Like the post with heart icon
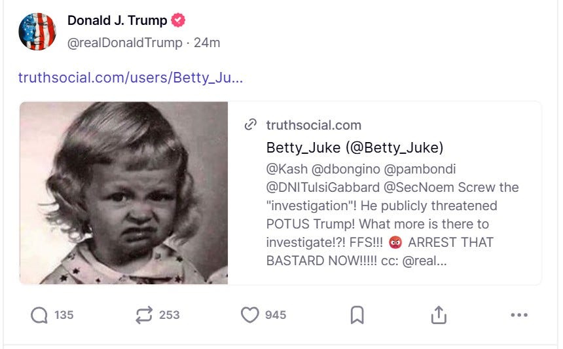Image resolution: width=563 pixels, height=349 pixels. click(249, 315)
